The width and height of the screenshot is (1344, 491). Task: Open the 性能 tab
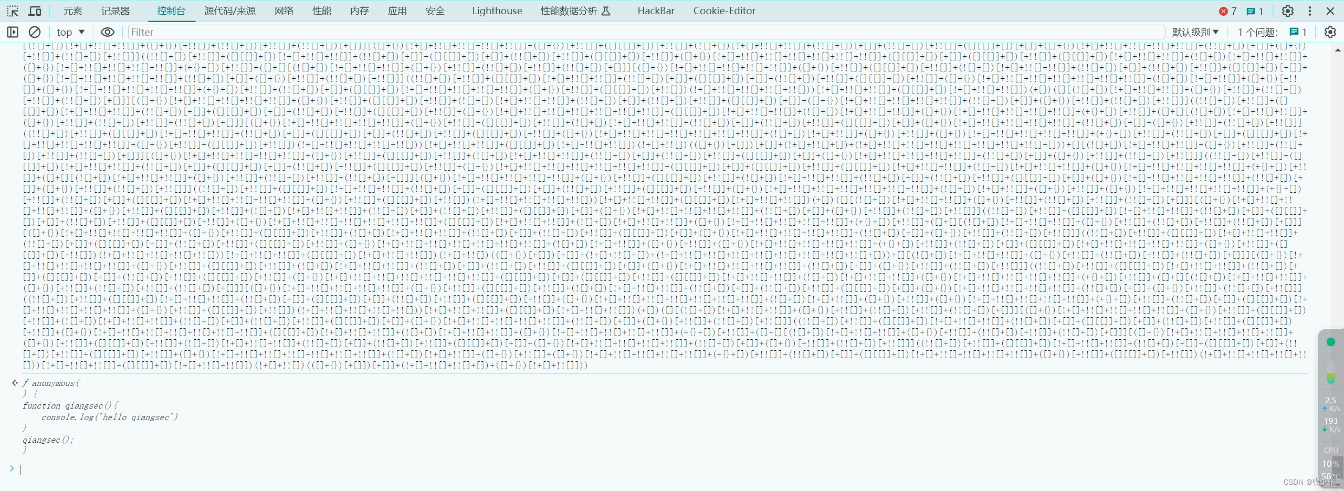(322, 11)
